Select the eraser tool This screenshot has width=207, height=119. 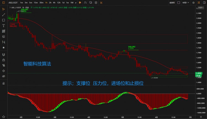click(4, 83)
